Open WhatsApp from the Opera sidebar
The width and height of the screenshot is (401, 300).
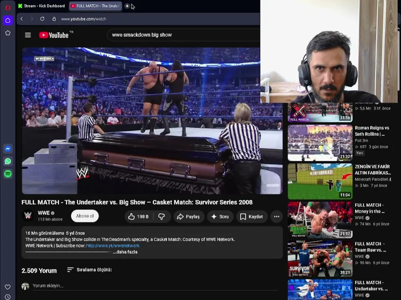coord(8,161)
